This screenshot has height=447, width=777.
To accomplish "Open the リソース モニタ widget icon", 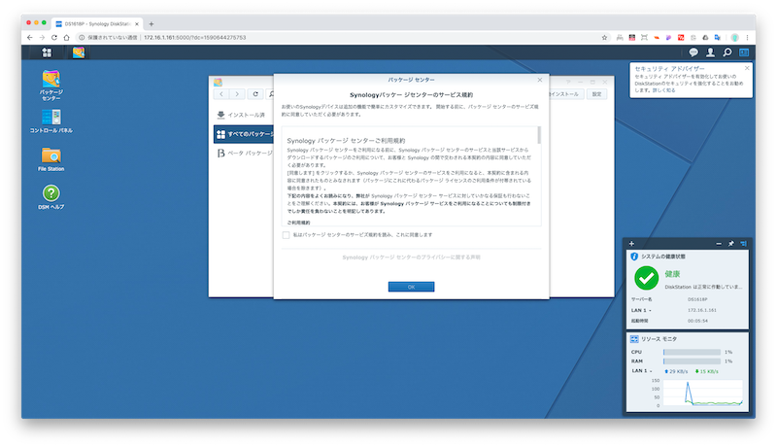I will click(634, 339).
